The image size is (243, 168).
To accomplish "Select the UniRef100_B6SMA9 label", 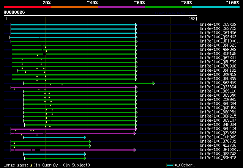I will 218,83.
